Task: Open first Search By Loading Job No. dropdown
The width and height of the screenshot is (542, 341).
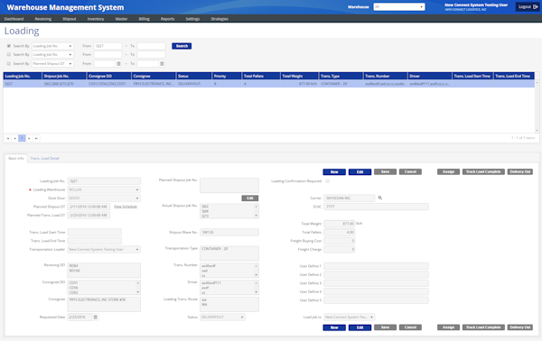Action: (x=52, y=46)
